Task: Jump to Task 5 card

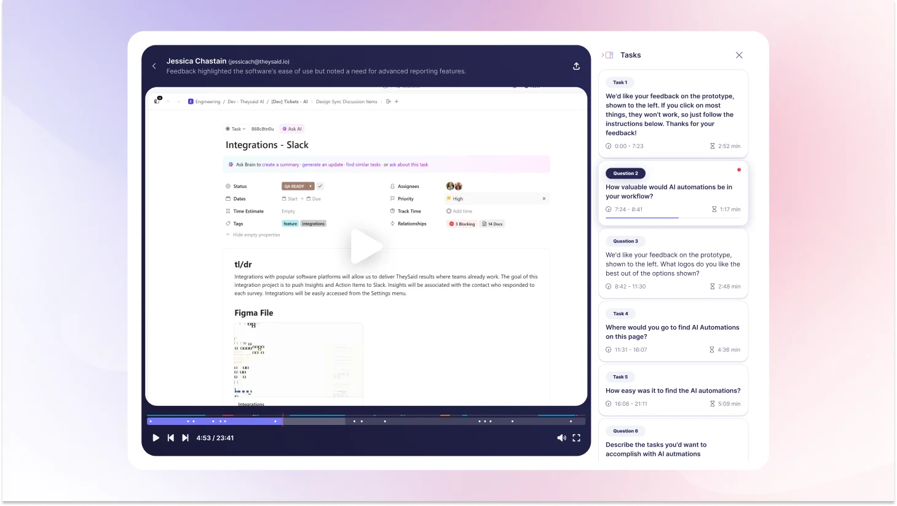Action: pos(673,390)
